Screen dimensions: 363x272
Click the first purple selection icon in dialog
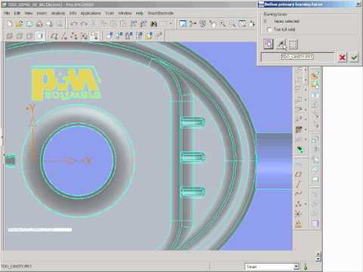pyautogui.click(x=268, y=44)
